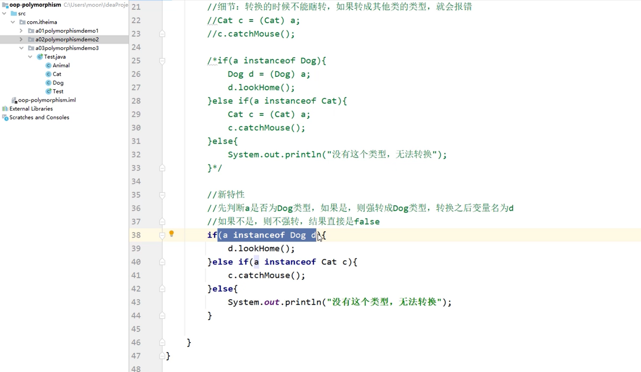Collapse the Test.java node

(30, 57)
